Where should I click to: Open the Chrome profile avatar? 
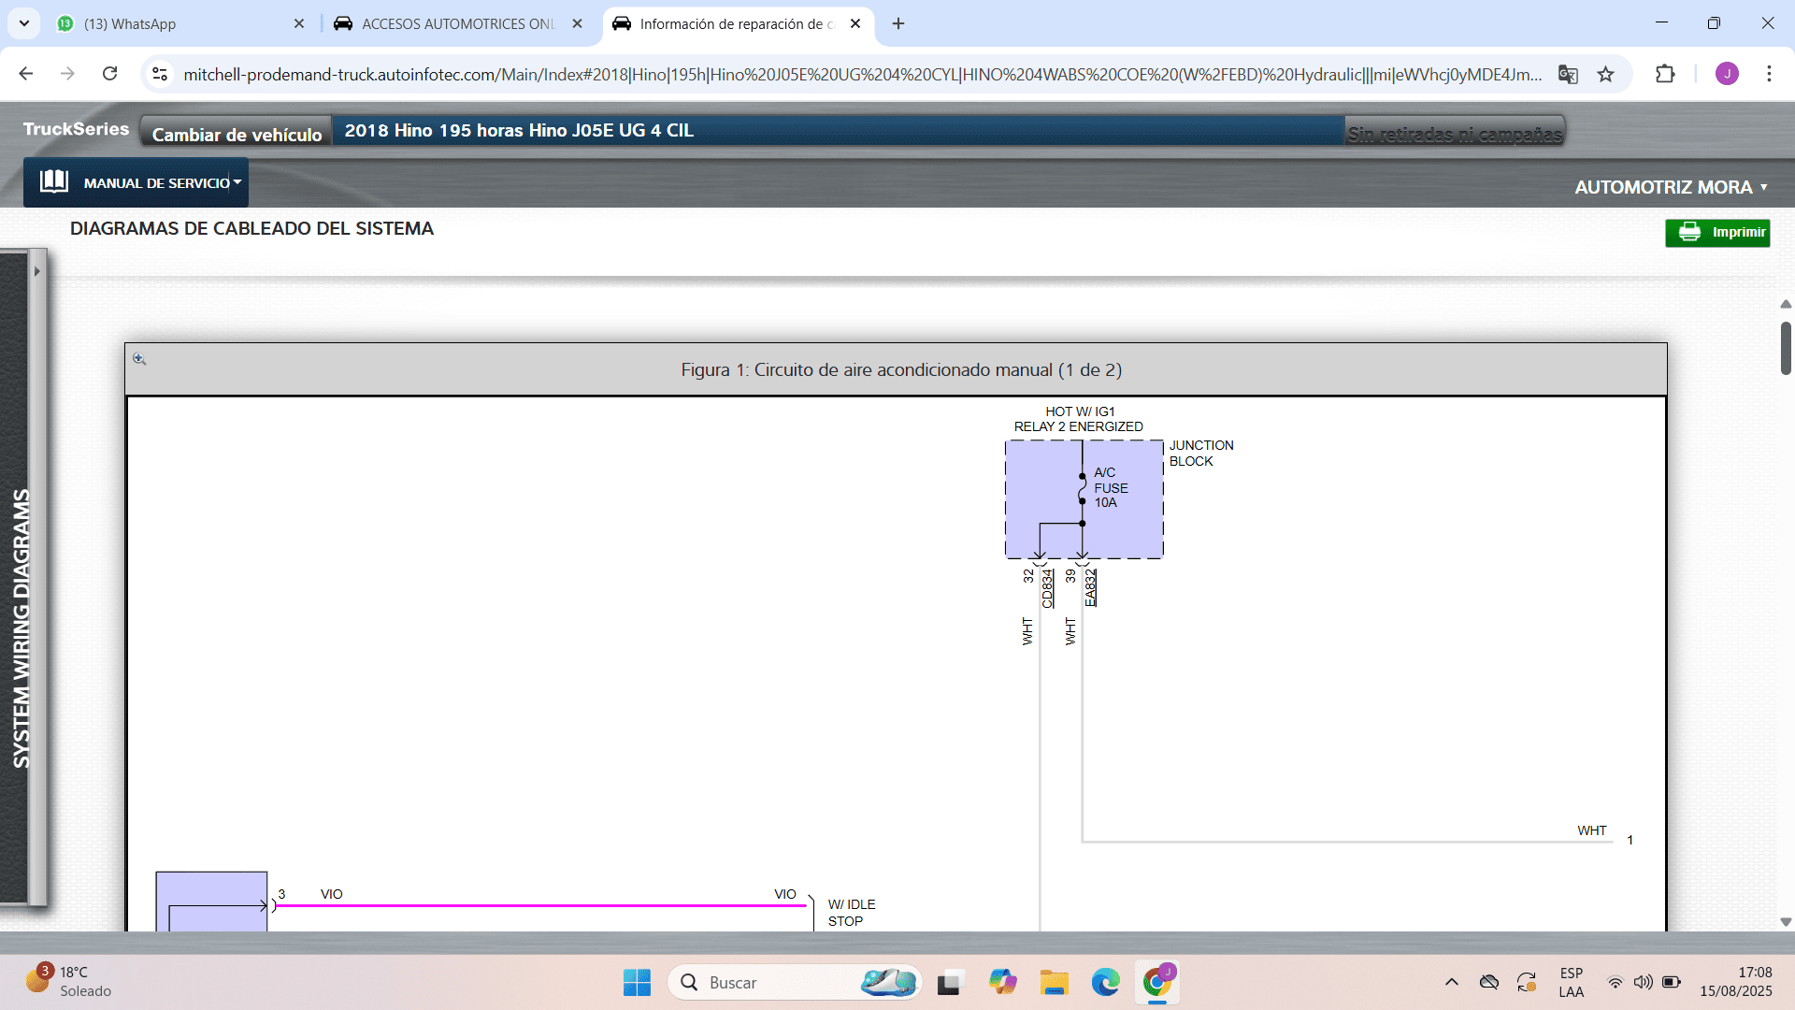point(1727,75)
